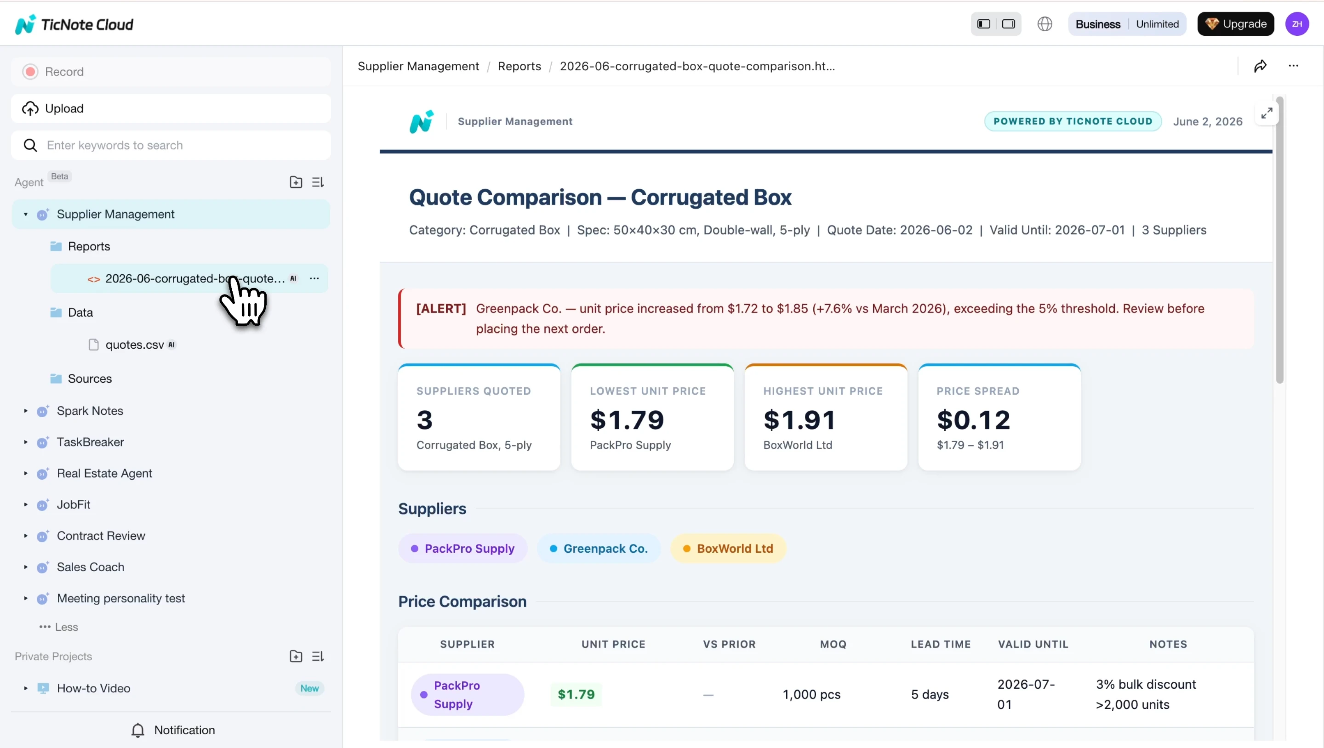Click the $1.79 unit price cell

pos(576,695)
